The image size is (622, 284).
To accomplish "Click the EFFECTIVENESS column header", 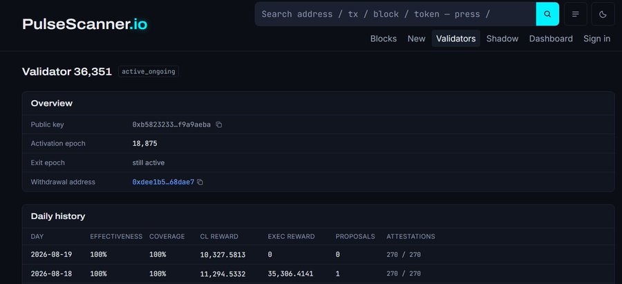I will 116,236.
